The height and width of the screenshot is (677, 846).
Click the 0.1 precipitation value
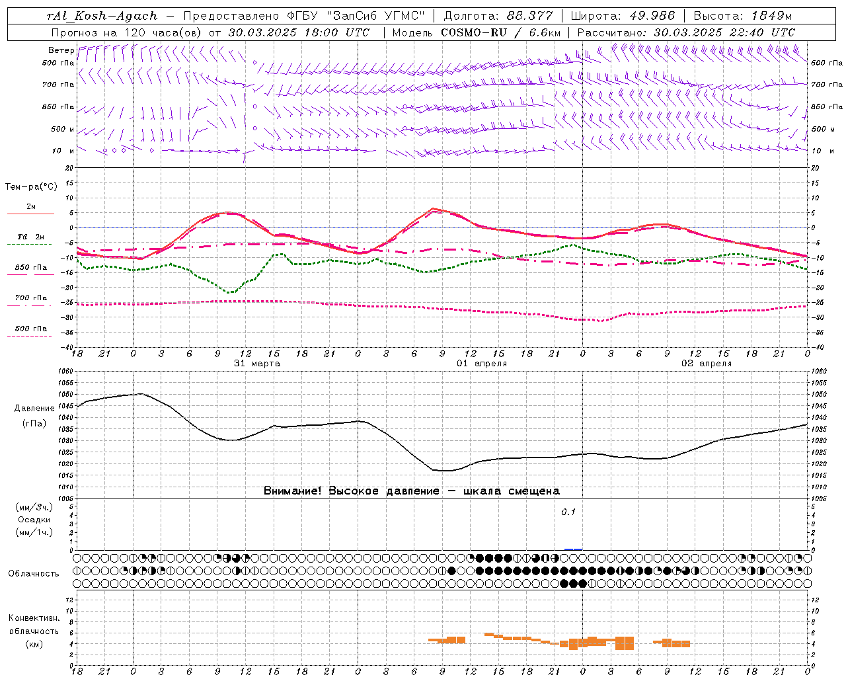point(568,512)
